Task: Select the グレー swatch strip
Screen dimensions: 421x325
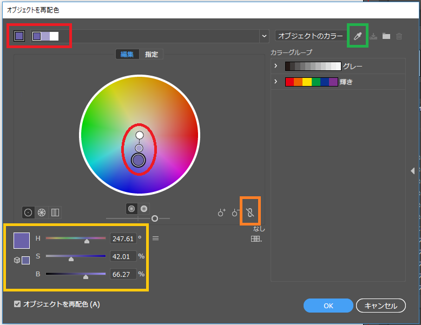Action: pos(313,66)
